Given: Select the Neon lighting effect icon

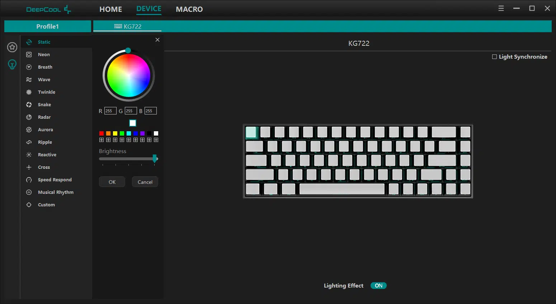Looking at the screenshot, I should click(x=29, y=54).
